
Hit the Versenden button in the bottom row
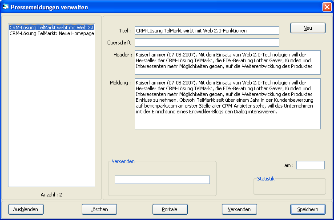(x=239, y=209)
